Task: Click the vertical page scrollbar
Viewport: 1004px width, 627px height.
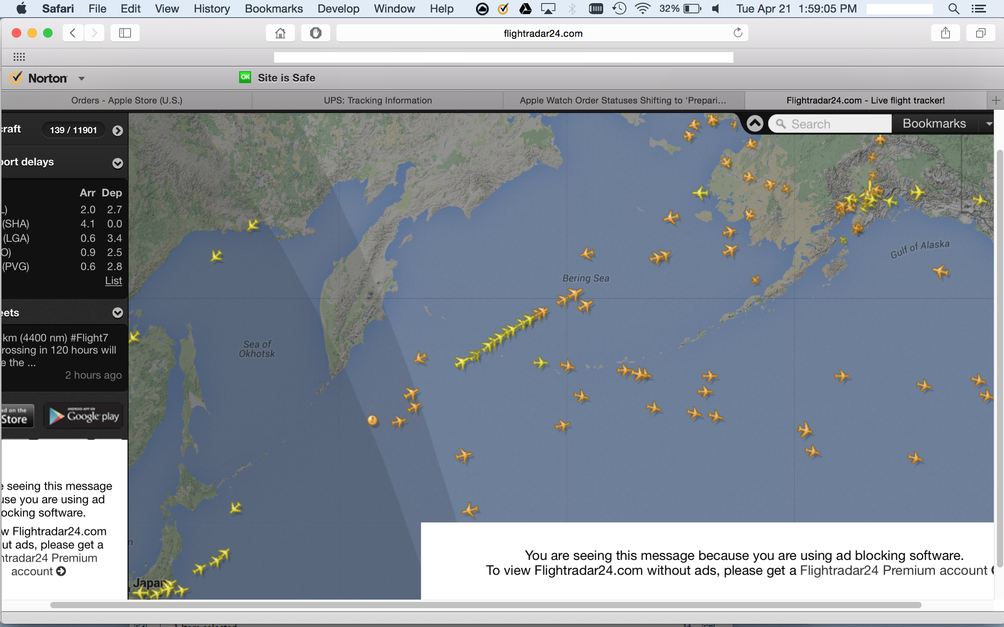Action: (x=999, y=359)
